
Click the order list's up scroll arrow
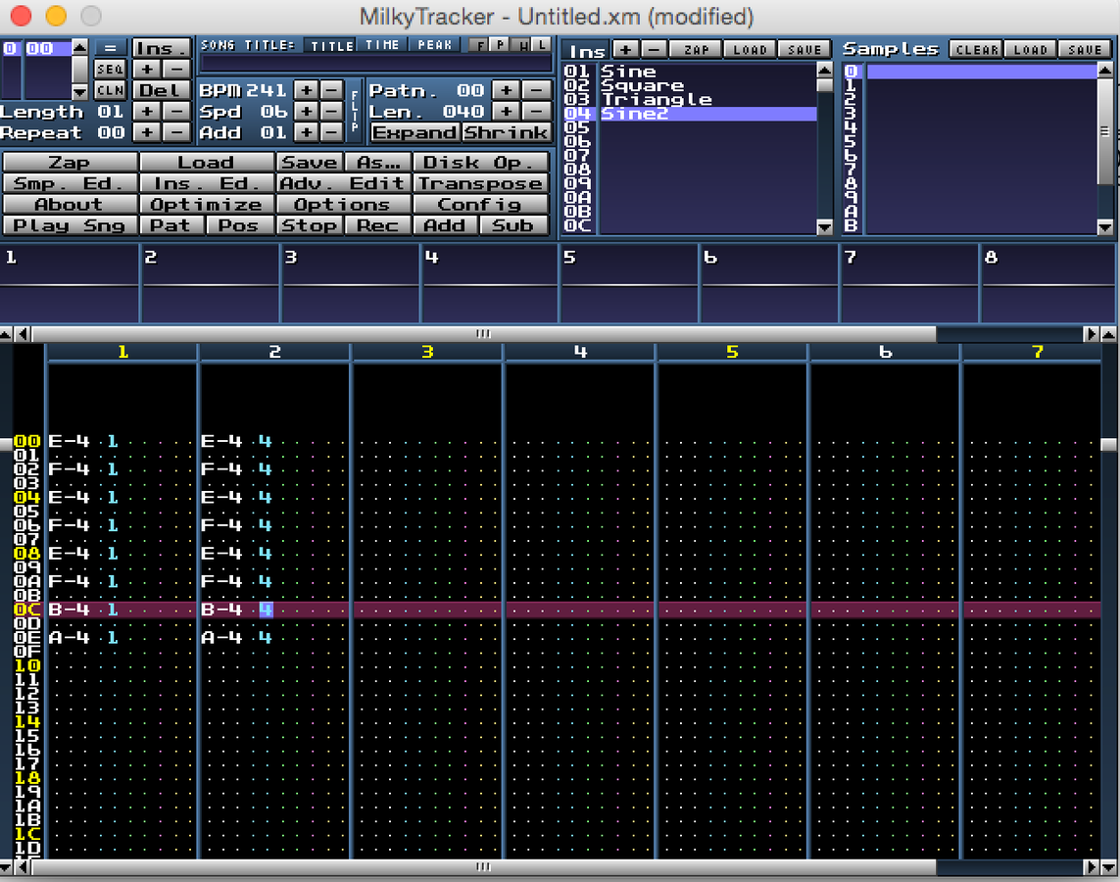80,47
